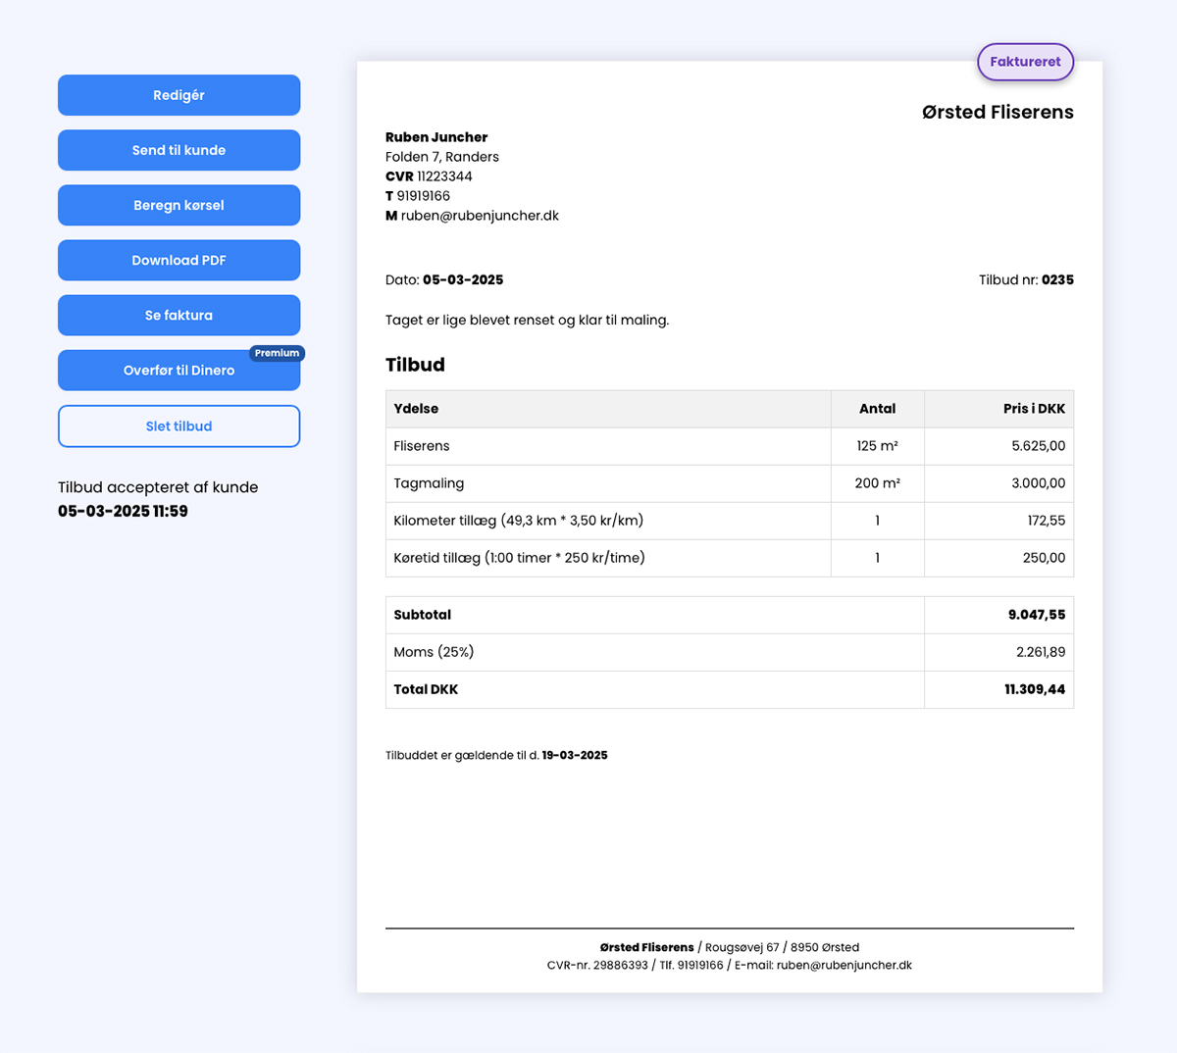Image resolution: width=1177 pixels, height=1053 pixels.
Task: Click the Subtotal value 9.047,55
Action: pos(1036,615)
